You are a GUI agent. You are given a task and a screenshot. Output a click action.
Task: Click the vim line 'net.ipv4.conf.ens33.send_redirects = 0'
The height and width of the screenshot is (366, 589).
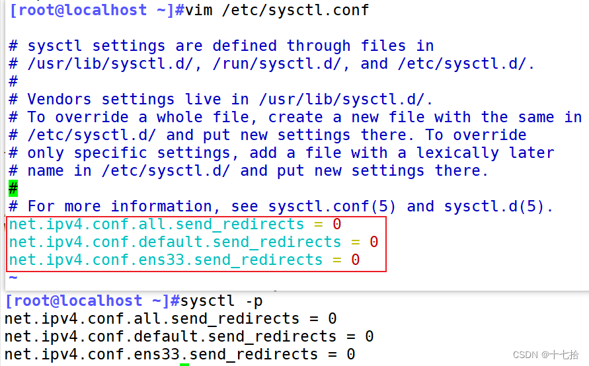(x=184, y=260)
